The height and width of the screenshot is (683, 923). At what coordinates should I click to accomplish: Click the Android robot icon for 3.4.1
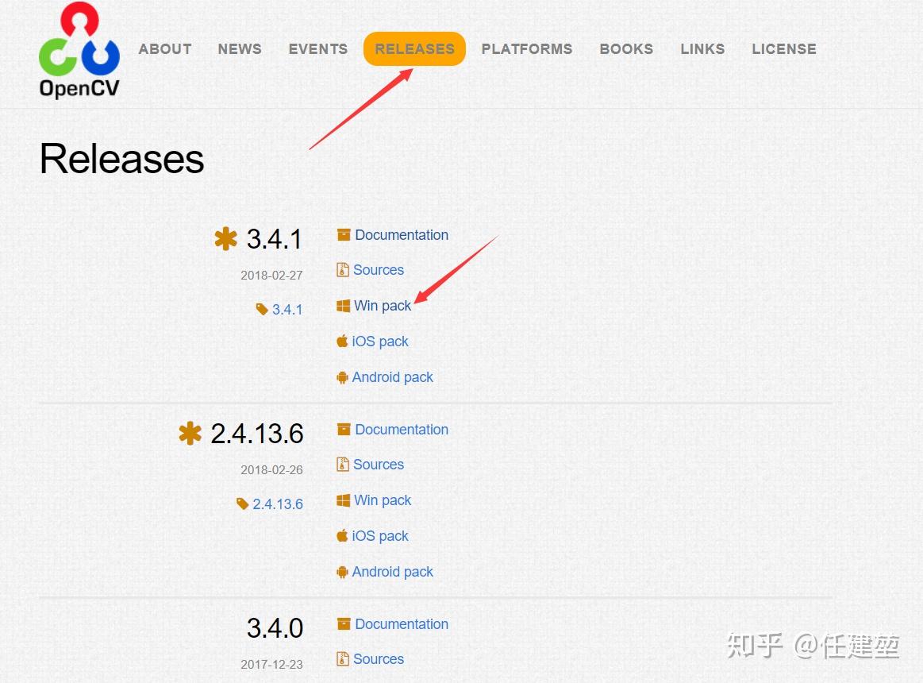click(342, 377)
